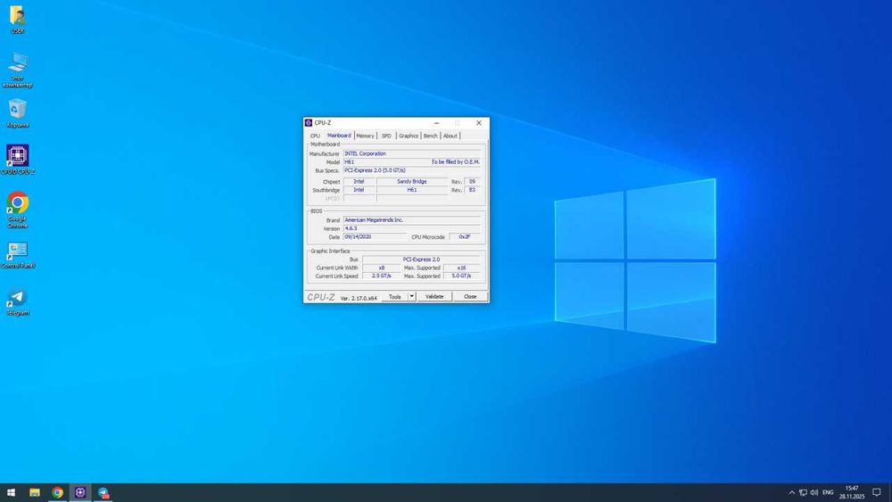
Task: Open the Recycle Bin desktop icon
Action: click(x=17, y=110)
